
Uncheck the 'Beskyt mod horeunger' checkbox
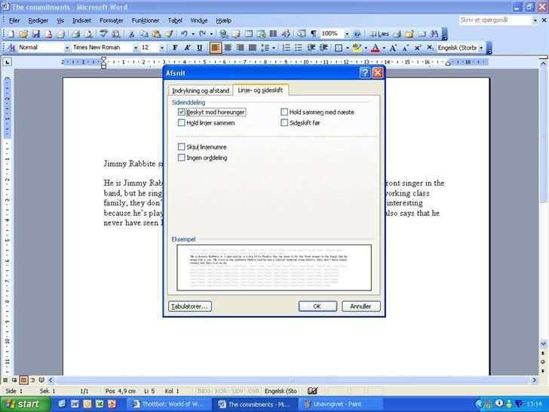pos(182,112)
